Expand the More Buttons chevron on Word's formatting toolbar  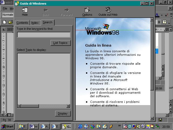(x=171, y=15)
